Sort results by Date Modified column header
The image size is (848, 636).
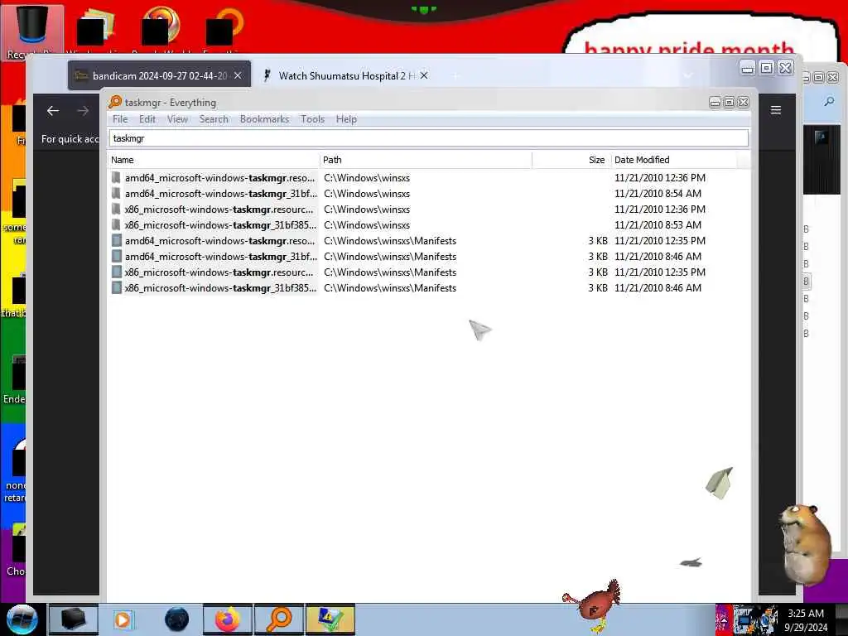pyautogui.click(x=673, y=160)
